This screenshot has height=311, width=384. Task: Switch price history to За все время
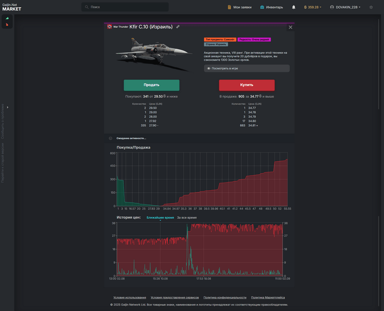[187, 217]
